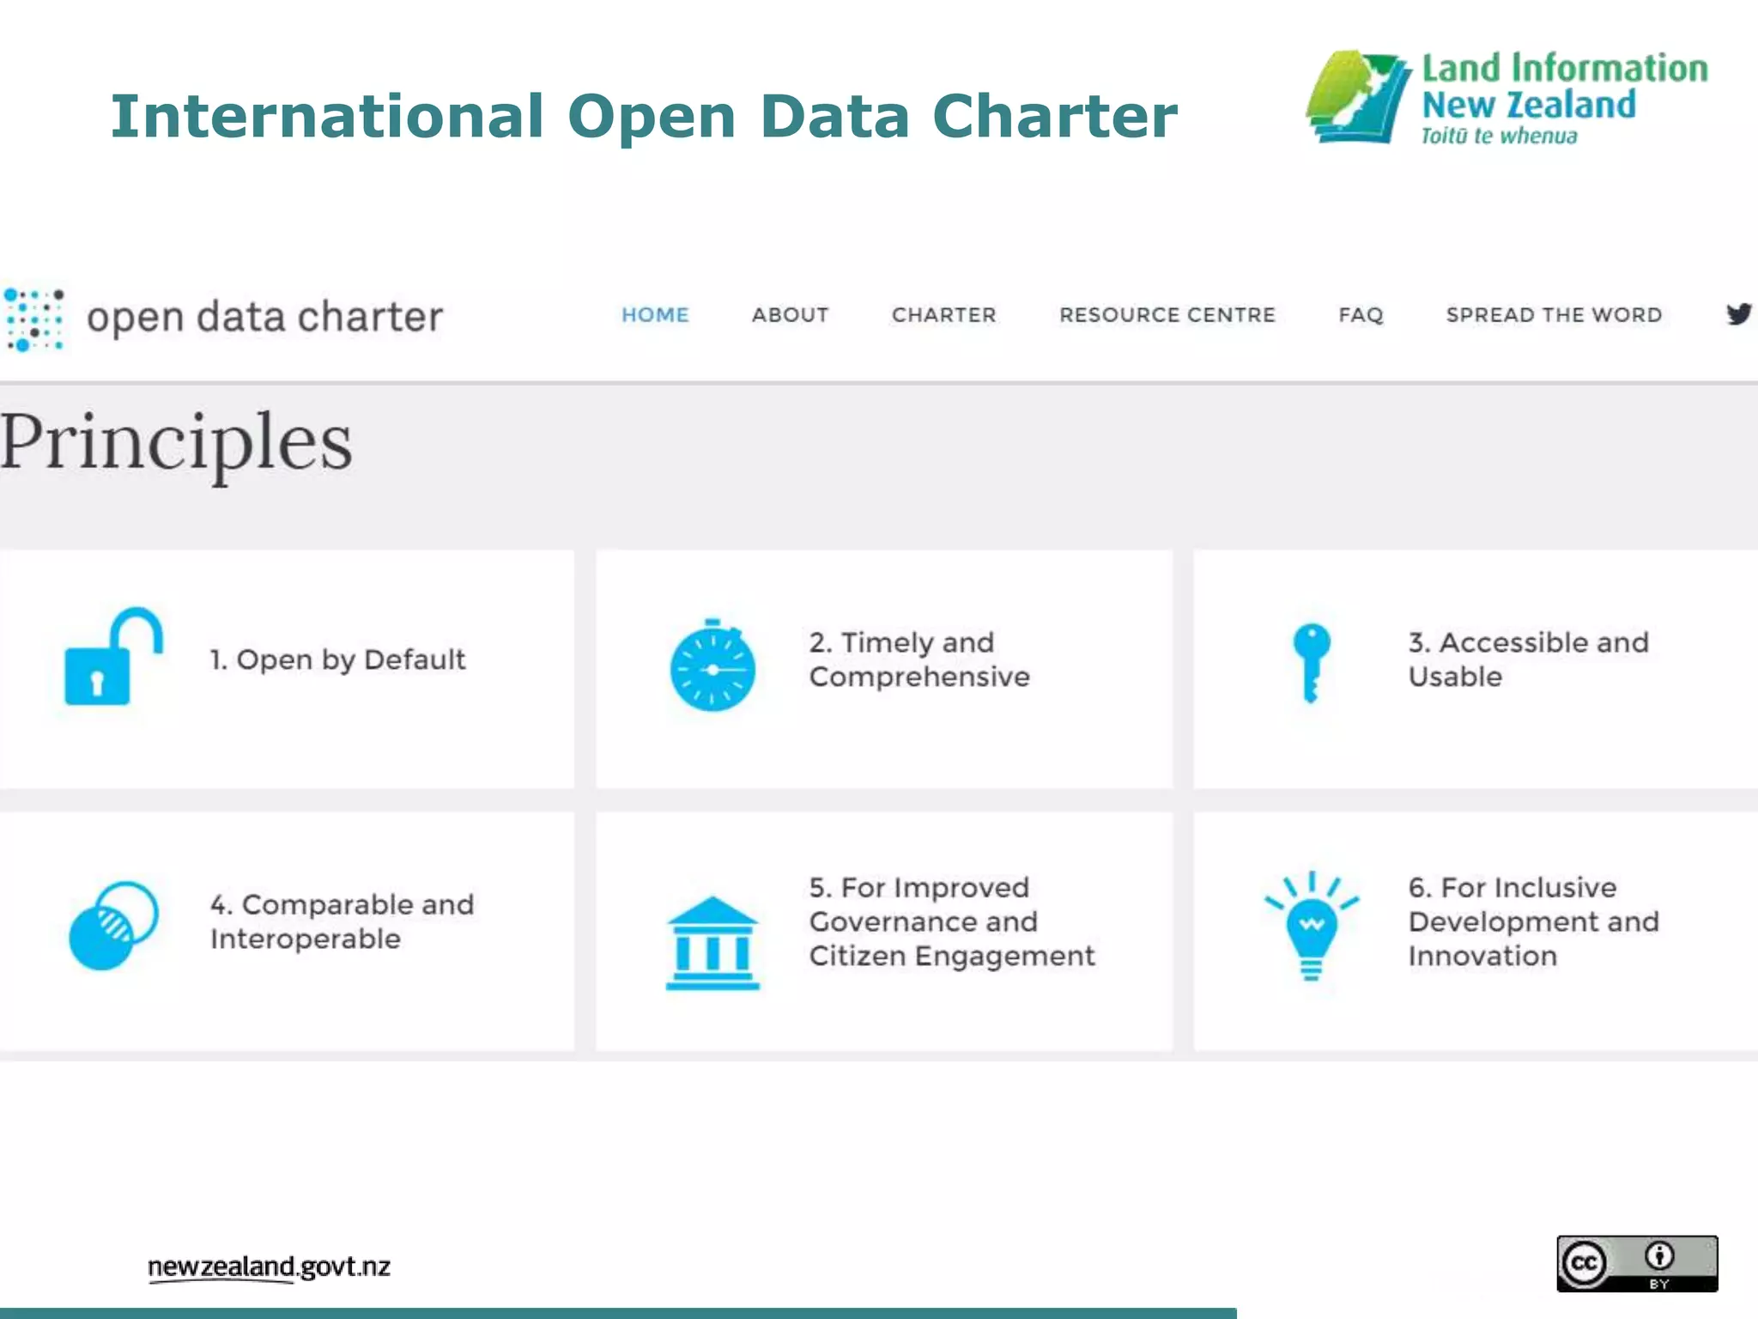Click the blue key icon
Screen dimensions: 1758x1319
tap(1311, 662)
